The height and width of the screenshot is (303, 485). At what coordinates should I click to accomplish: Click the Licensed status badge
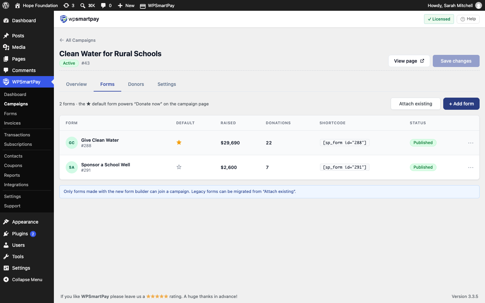(x=439, y=19)
